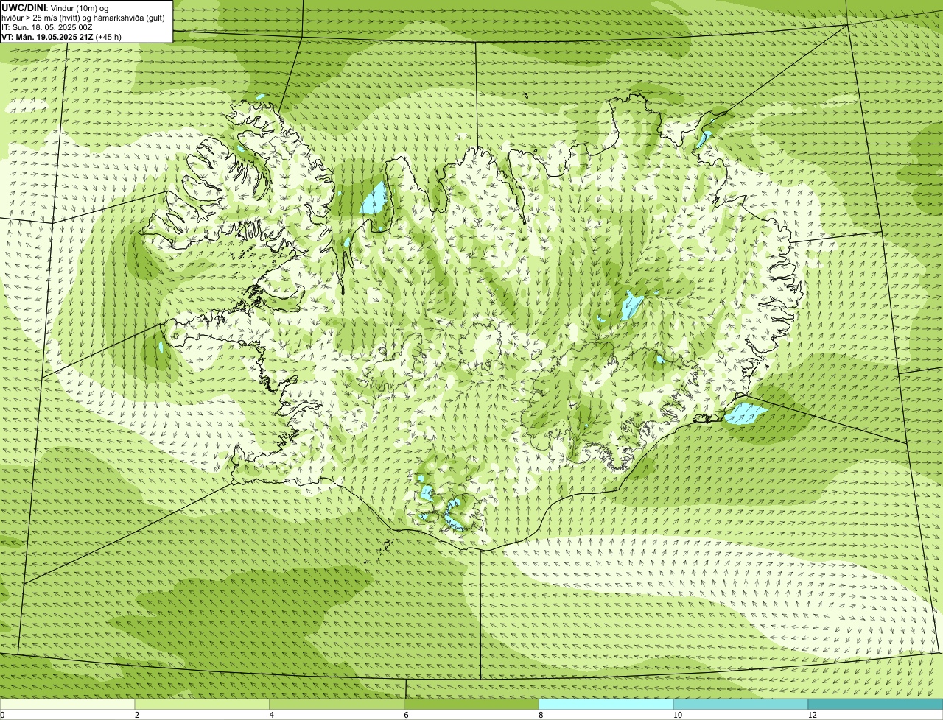
Task: Click the 10–12 m/s turquoise legend swatch
Action: click(740, 704)
